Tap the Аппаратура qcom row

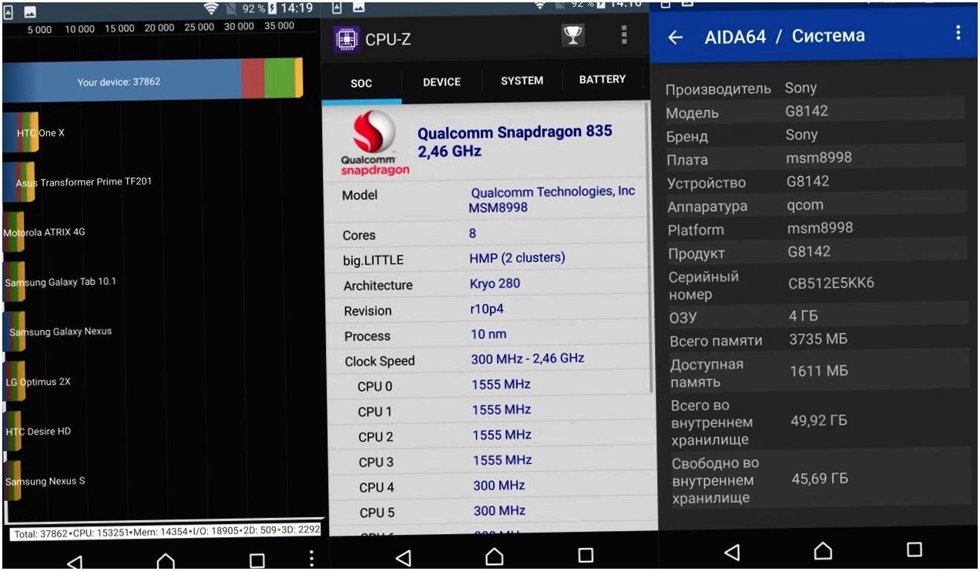pos(816,205)
